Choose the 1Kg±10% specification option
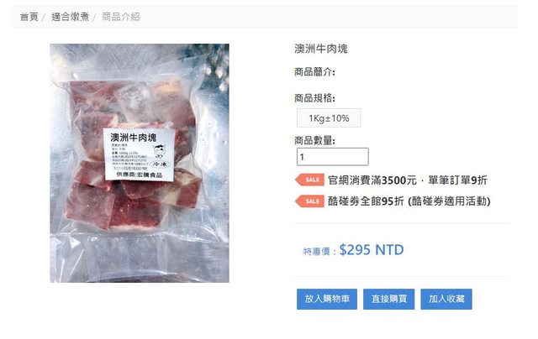Viewport: 538px width, 339px height. tap(329, 118)
